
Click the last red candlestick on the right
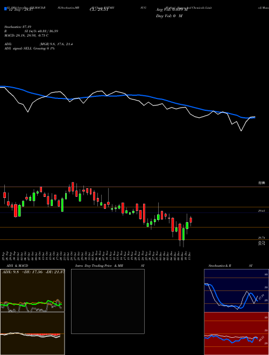(191, 221)
